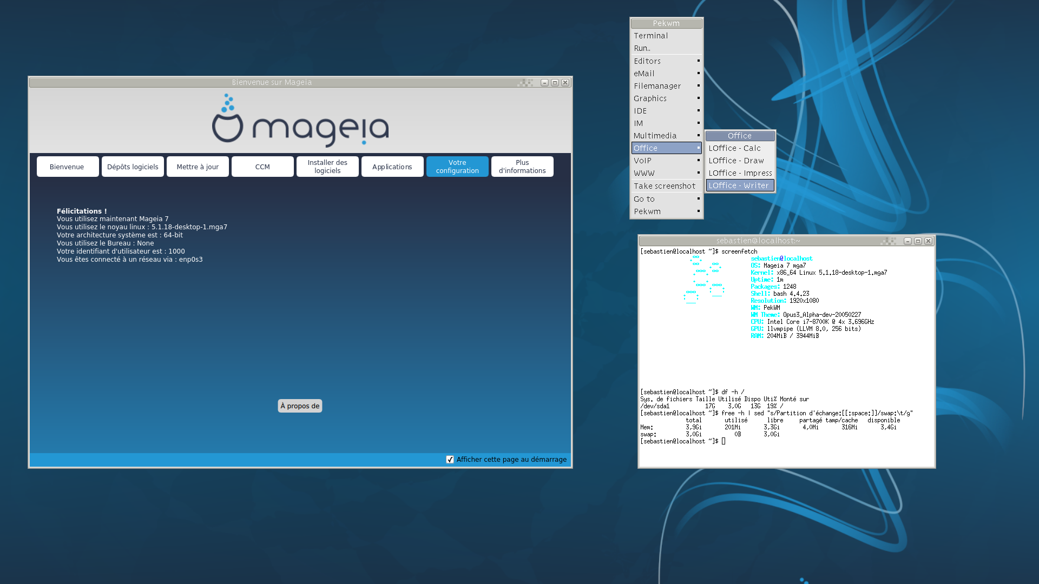Go to Installer des logiciels tab

click(x=327, y=167)
